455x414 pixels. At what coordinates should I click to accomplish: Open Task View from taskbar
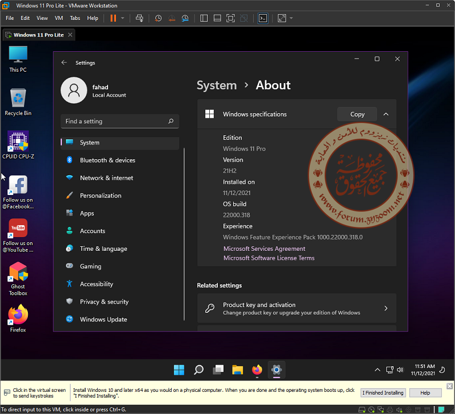point(218,370)
